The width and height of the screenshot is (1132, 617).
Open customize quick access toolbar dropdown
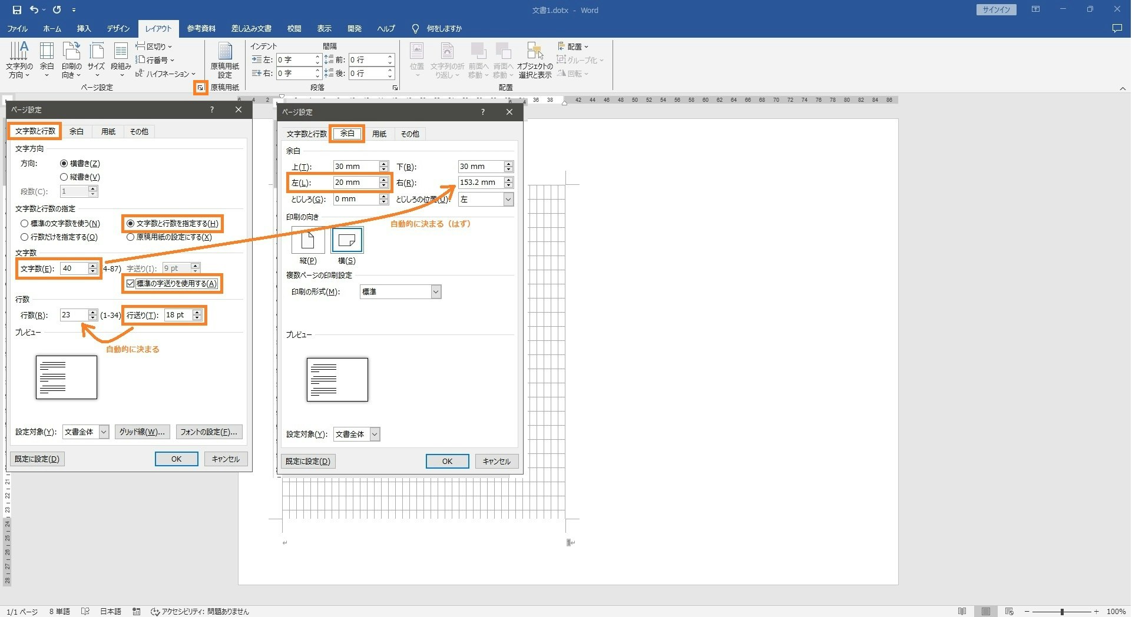[74, 10]
